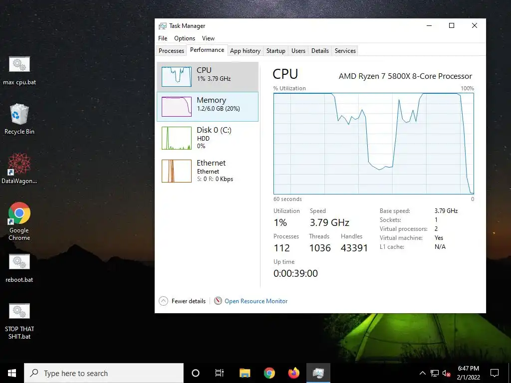The image size is (511, 383).
Task: Click the Handles count 43391
Action: click(x=354, y=248)
